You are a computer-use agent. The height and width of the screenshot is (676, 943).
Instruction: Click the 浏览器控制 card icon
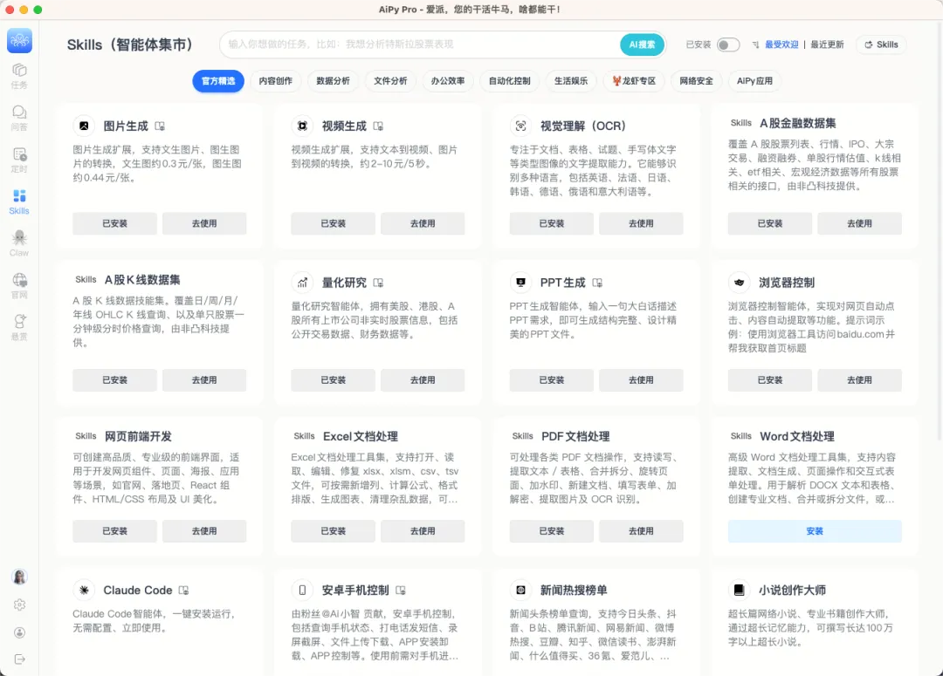click(740, 283)
